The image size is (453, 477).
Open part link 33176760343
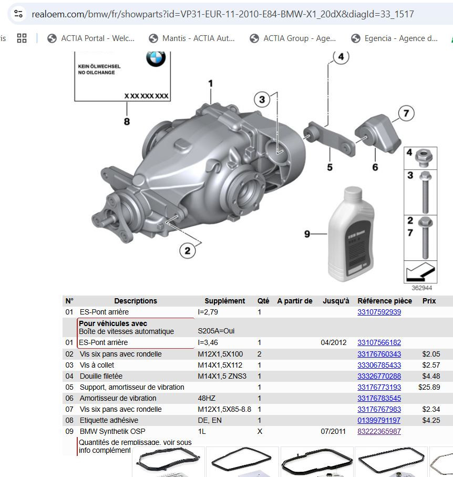(x=379, y=354)
